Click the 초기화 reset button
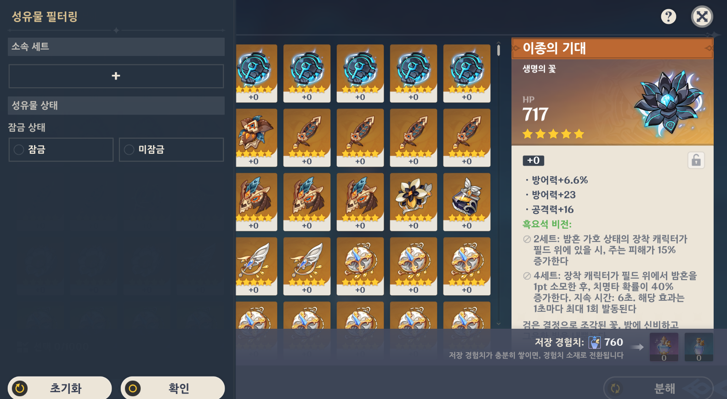 click(60, 388)
